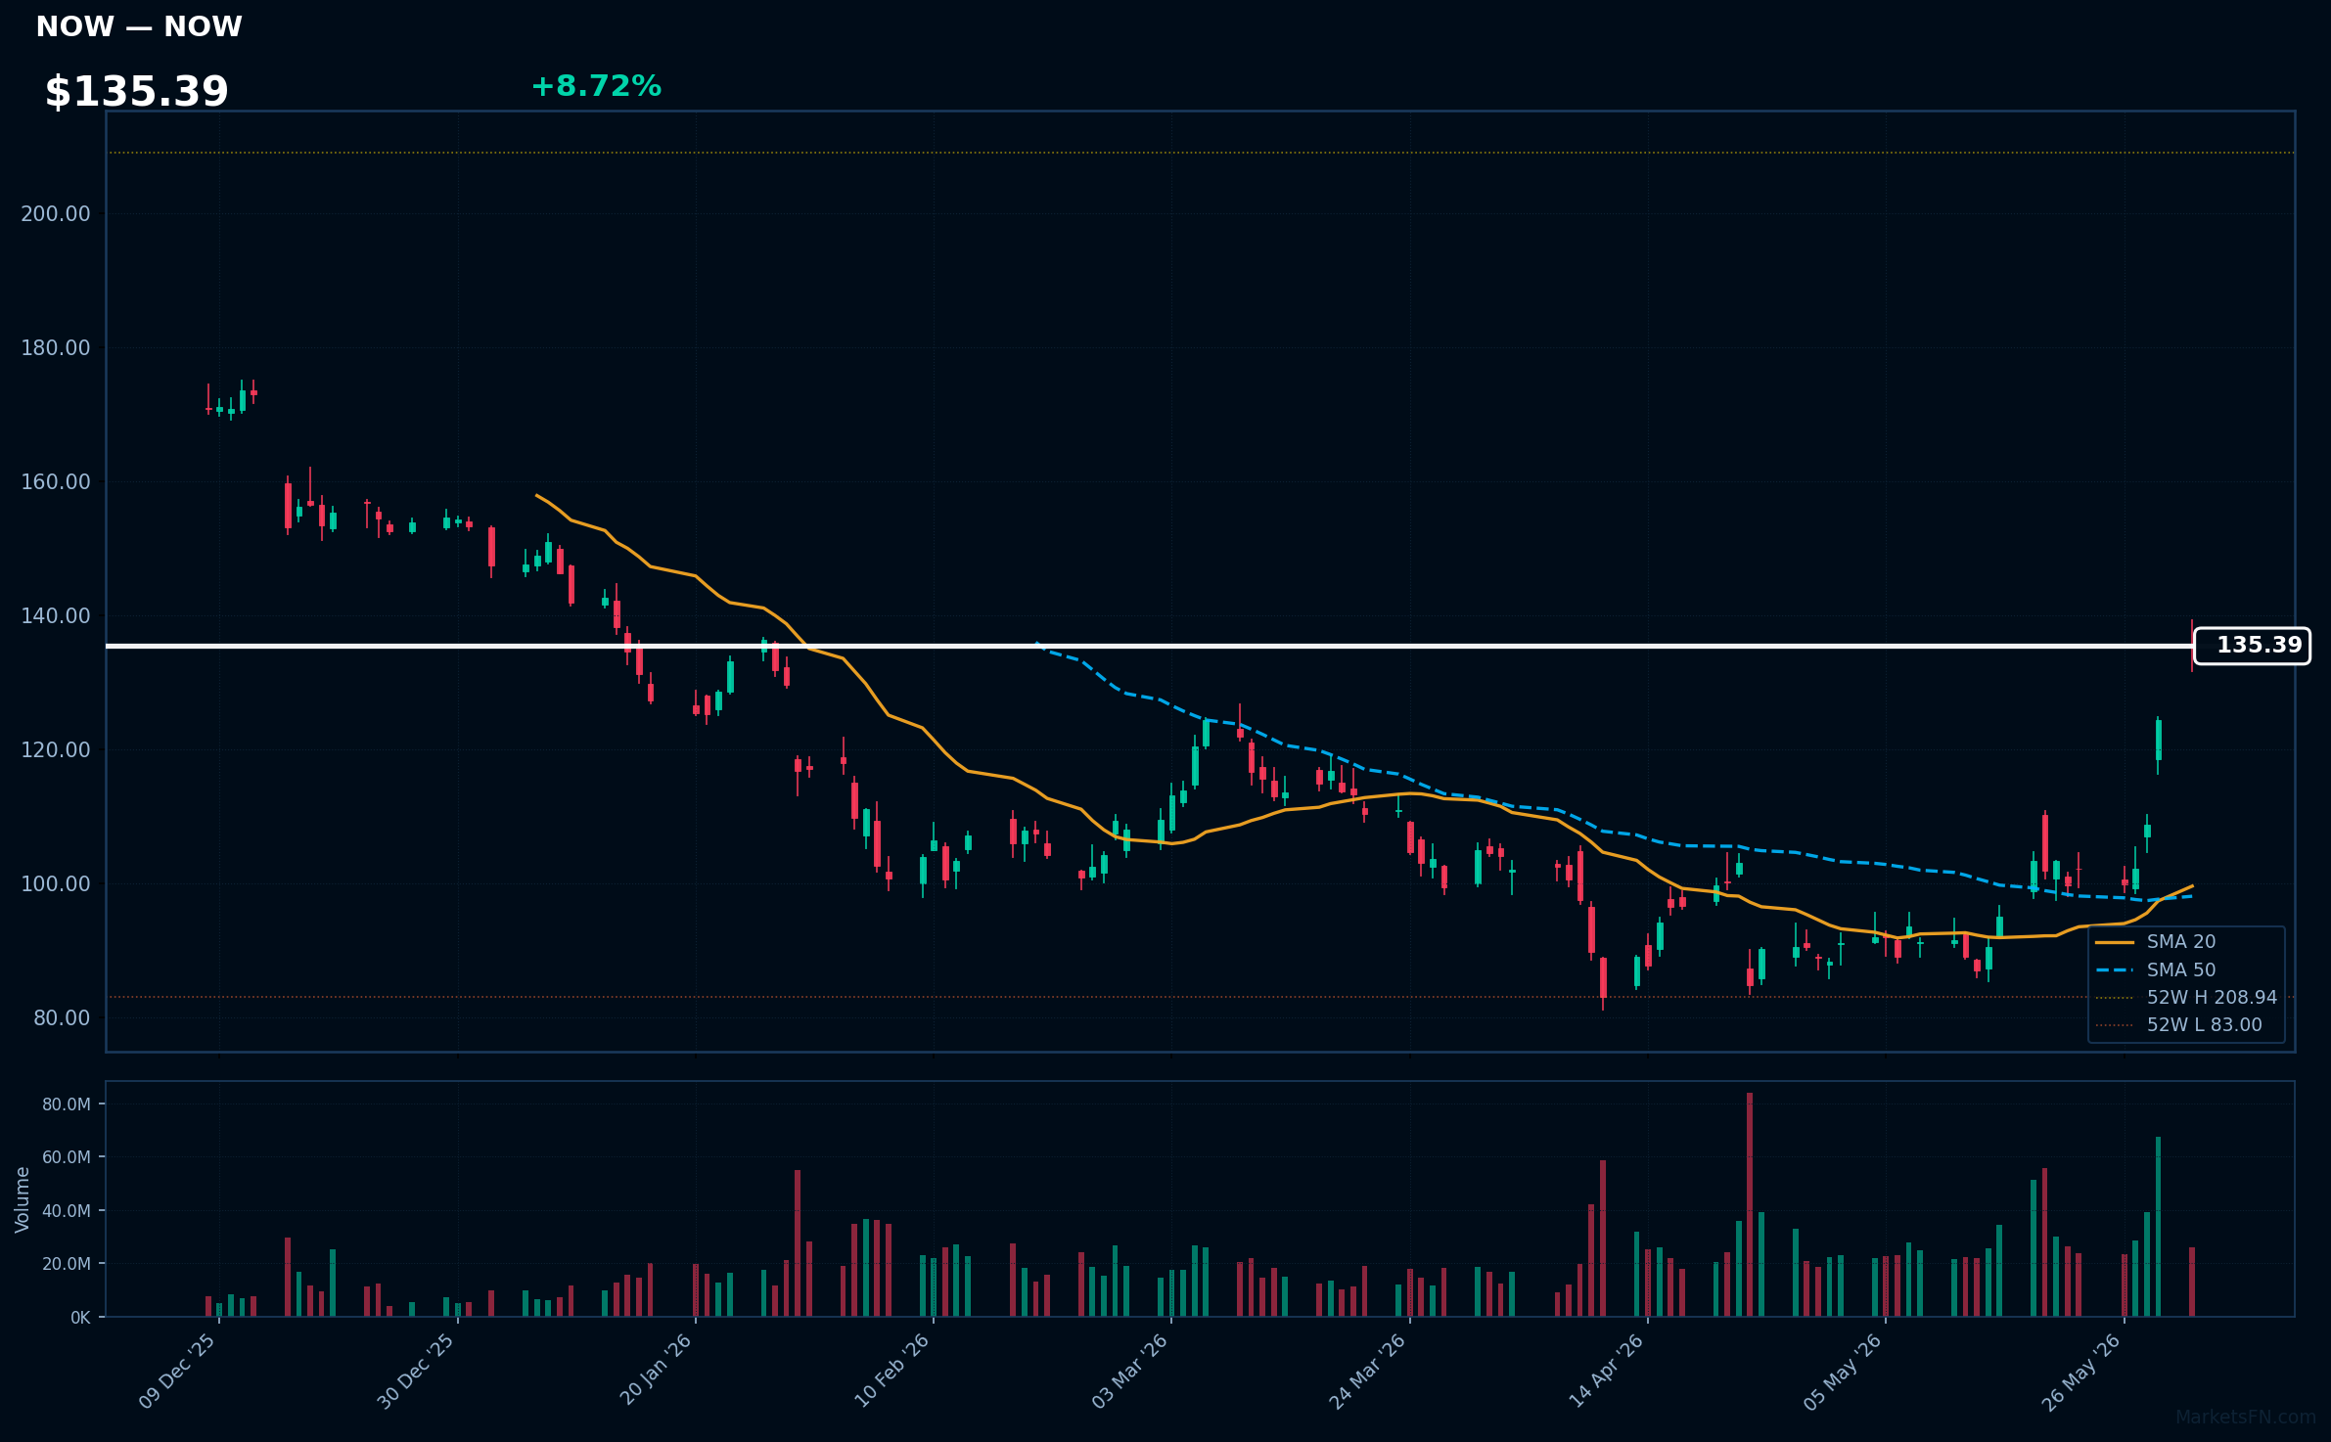Screen dimensions: 2331x1442
Task: Click the 05 May '26 date label
Action: tap(1844, 1372)
